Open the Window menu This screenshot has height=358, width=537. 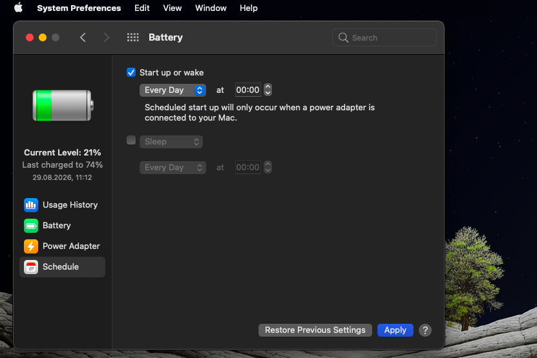tap(211, 8)
